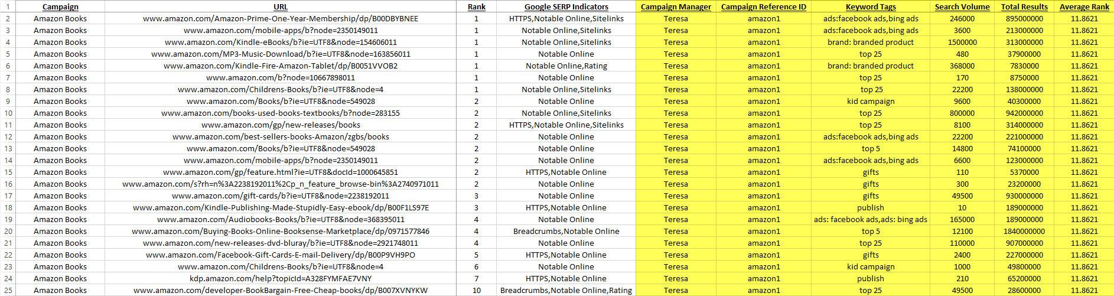Click the Kindle-Publishing-Made-Stupidly-Easy URL cell
This screenshot has height=296, width=1114.
tap(281, 207)
